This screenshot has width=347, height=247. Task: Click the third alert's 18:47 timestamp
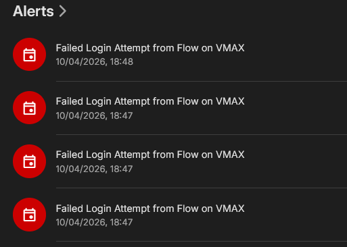click(x=94, y=169)
